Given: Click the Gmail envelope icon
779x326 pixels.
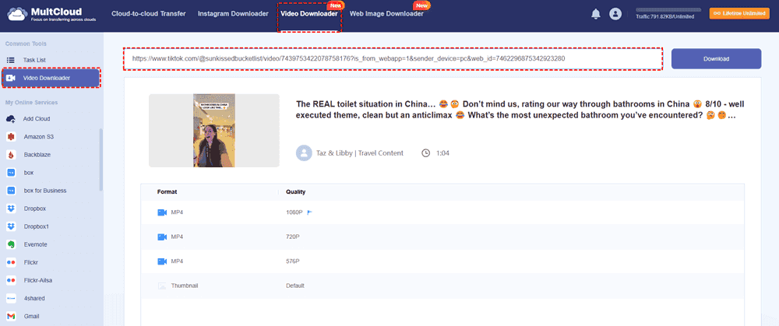Looking at the screenshot, I should coord(10,316).
